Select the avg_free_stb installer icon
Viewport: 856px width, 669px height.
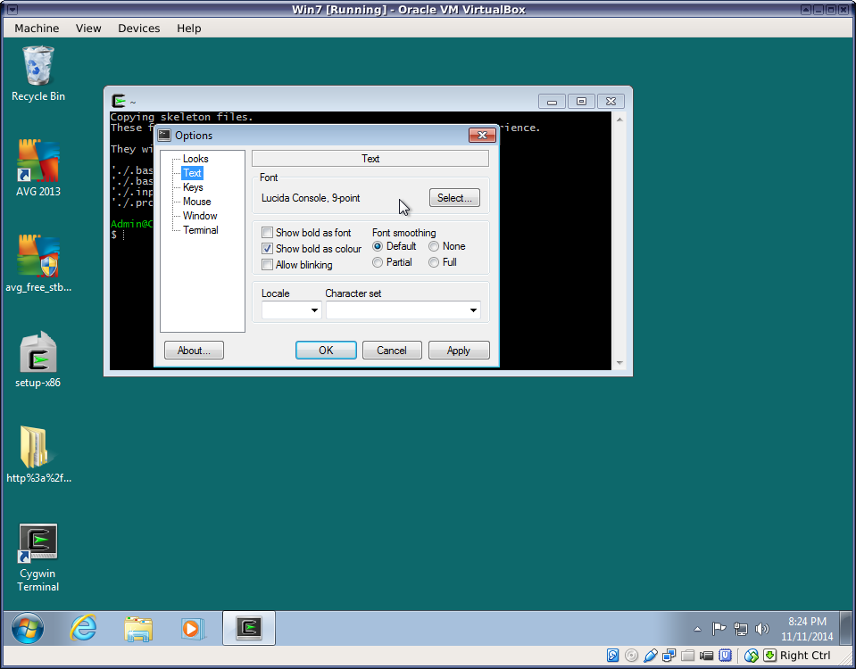coord(38,263)
